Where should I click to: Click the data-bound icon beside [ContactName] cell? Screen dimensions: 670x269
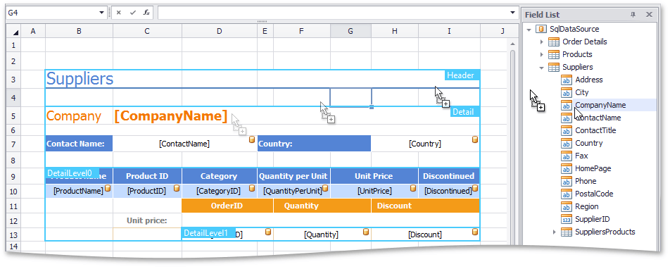(x=252, y=140)
